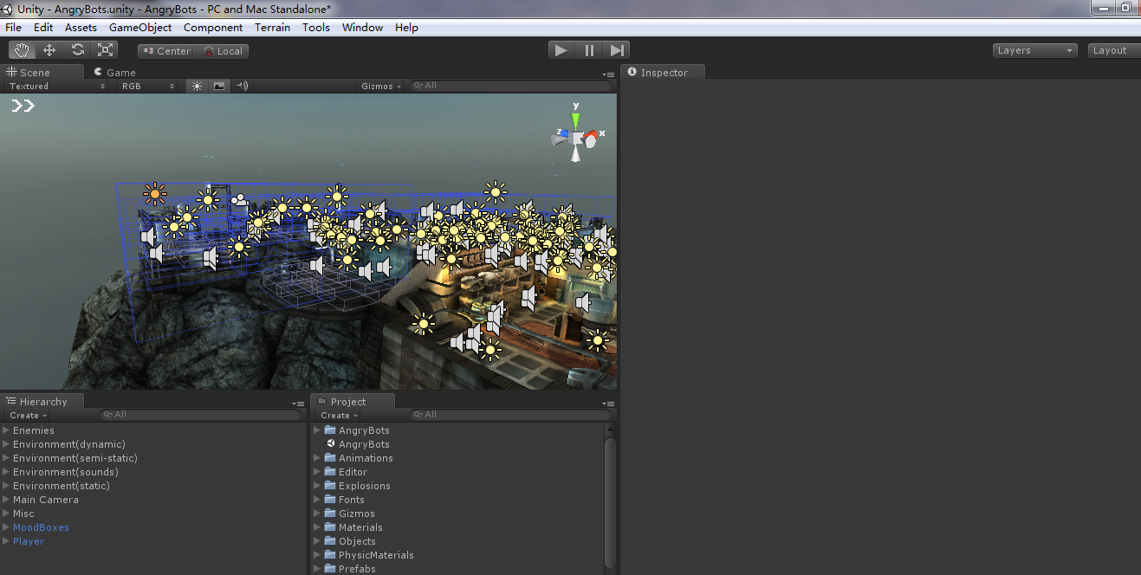Expand Environment(static) in Hierarchy
Screen dimensions: 1141x575
point(6,486)
